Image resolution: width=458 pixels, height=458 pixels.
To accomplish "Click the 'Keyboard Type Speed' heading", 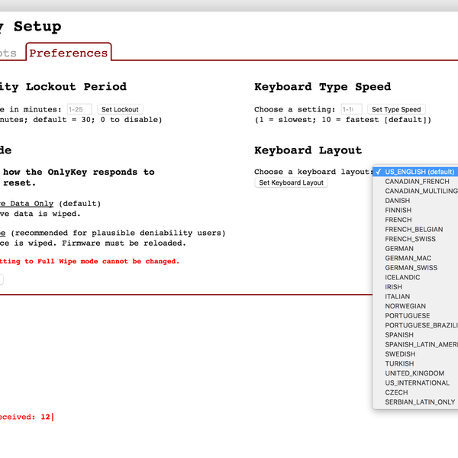I will (x=322, y=87).
